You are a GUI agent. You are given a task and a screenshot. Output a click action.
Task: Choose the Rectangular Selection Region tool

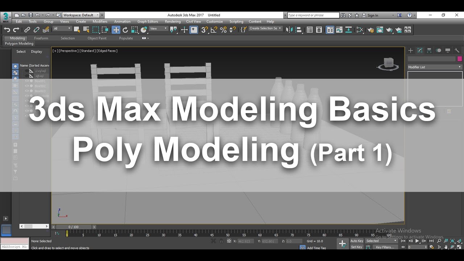(x=96, y=30)
